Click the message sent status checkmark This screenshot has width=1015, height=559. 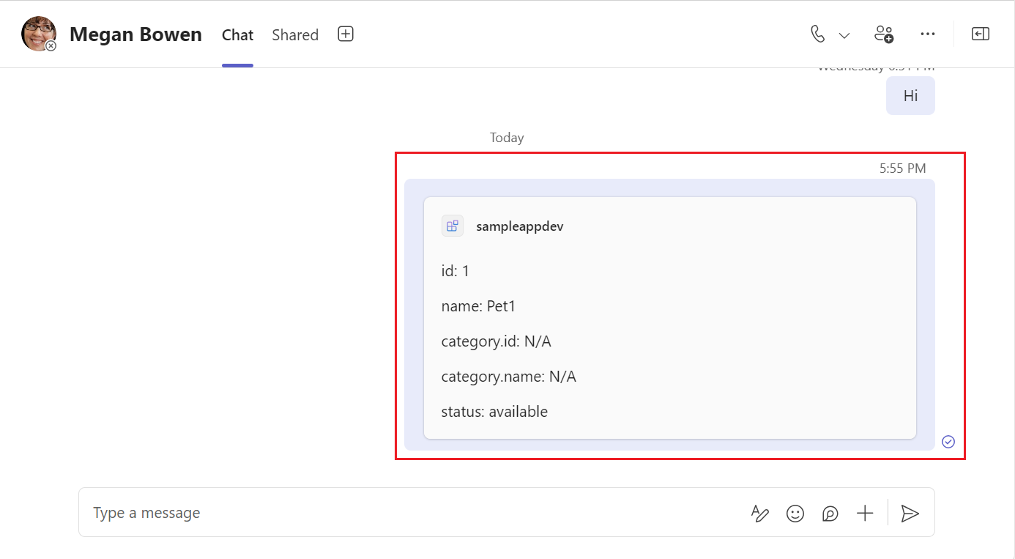point(948,441)
